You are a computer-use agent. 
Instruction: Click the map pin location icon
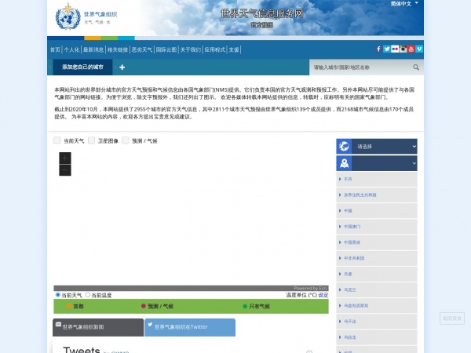[344, 163]
